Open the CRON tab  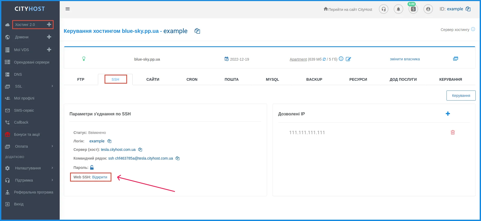click(192, 79)
